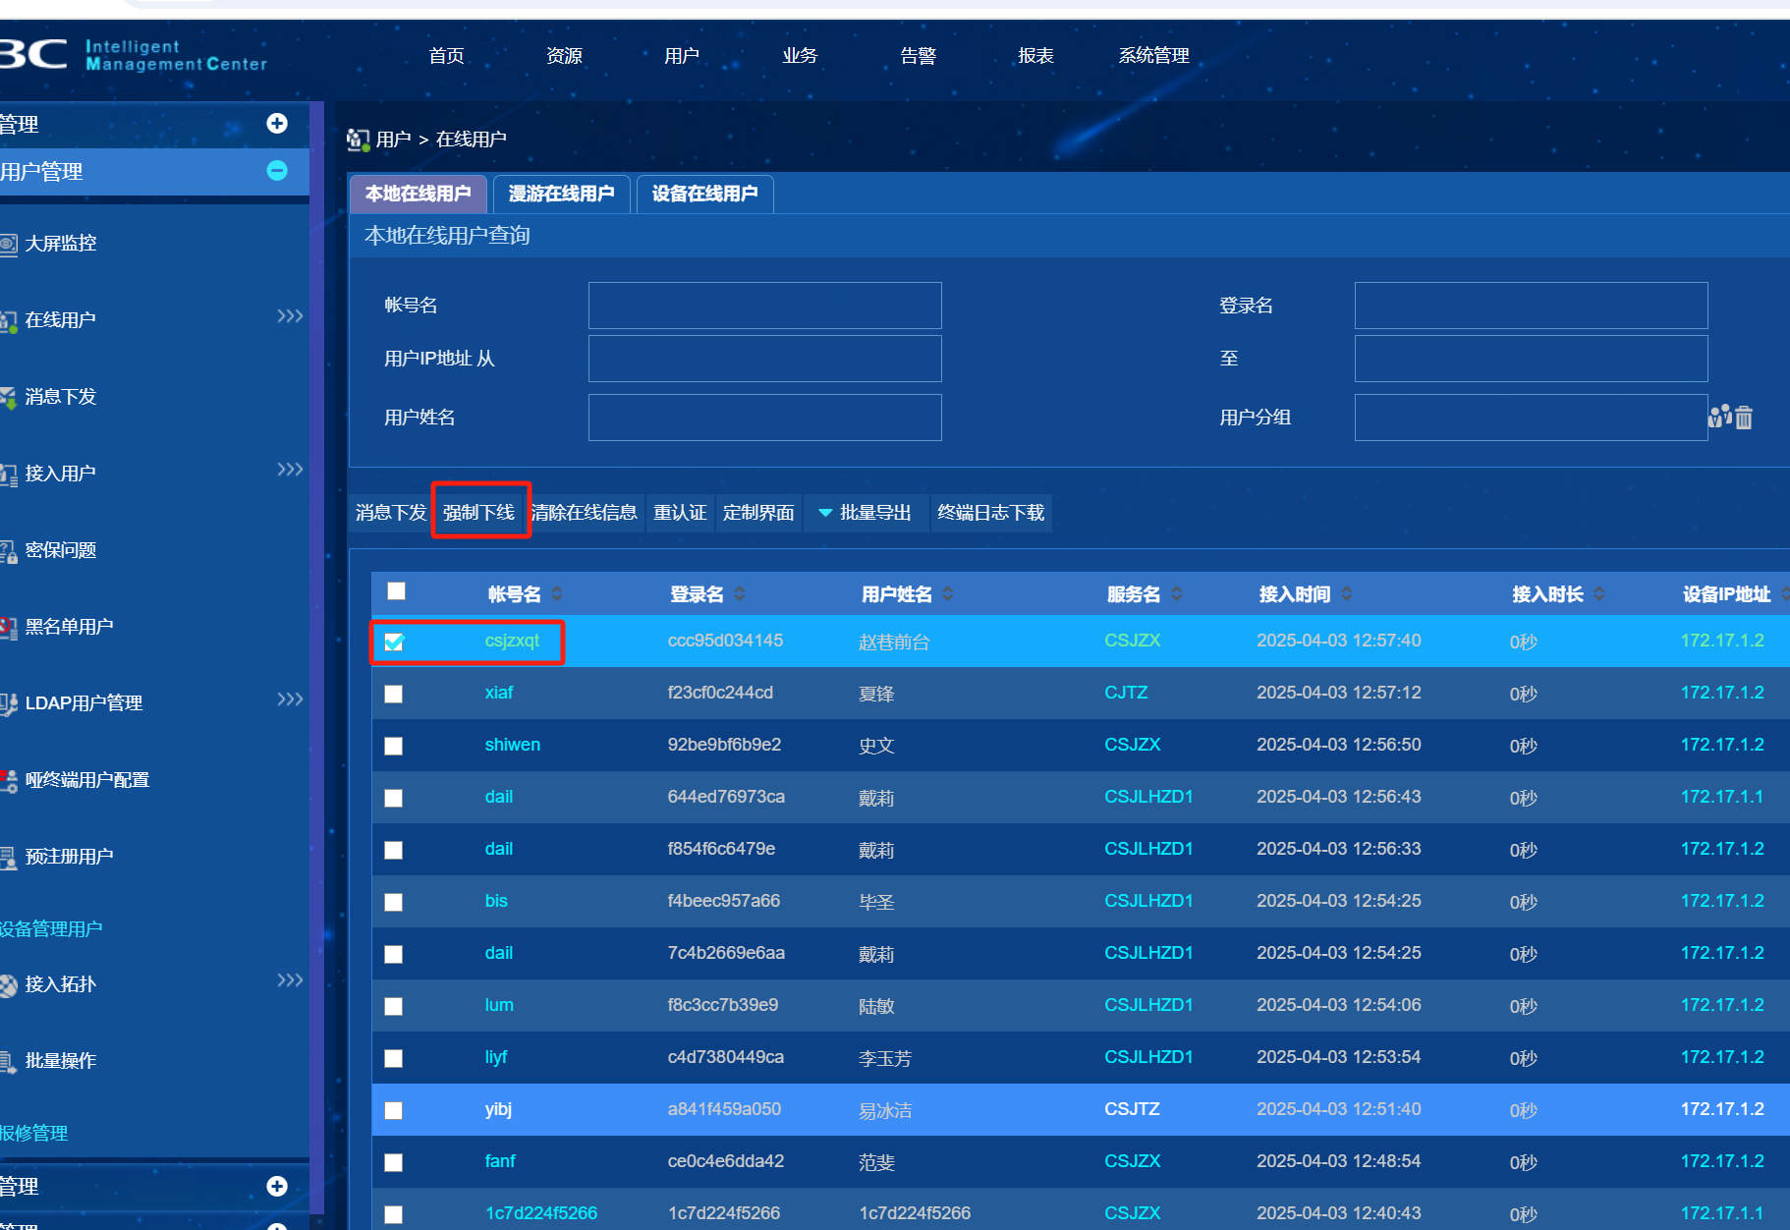The width and height of the screenshot is (1790, 1230).
Task: Open the 资源 top menu
Action: [564, 56]
